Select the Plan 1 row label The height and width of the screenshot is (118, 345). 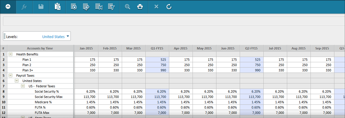point(27,60)
